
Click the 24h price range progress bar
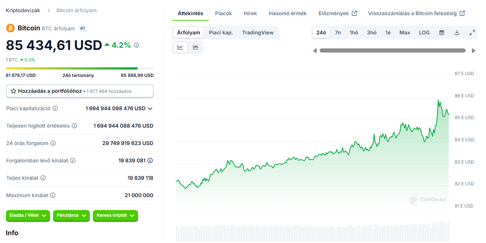coord(80,68)
